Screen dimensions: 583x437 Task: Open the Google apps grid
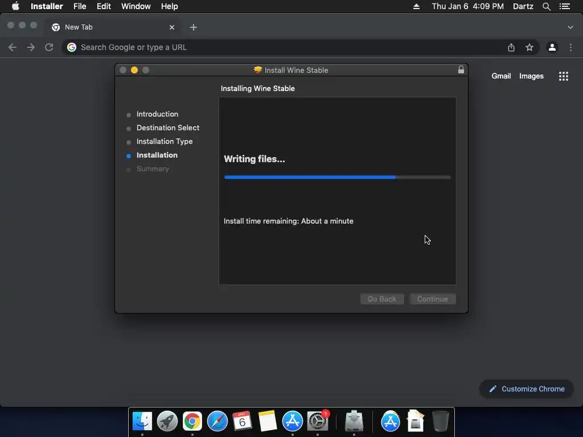coord(563,76)
